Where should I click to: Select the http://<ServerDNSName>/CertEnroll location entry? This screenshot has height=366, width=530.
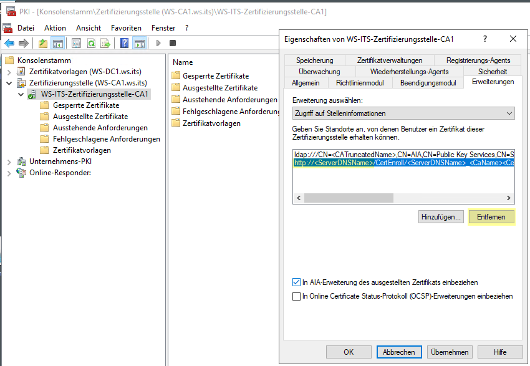coord(403,163)
